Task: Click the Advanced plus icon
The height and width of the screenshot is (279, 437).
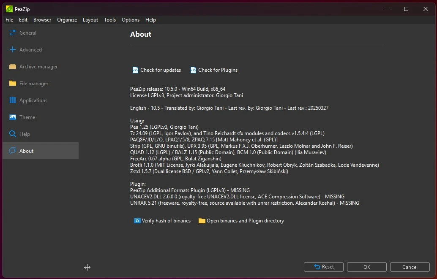Action: point(13,49)
